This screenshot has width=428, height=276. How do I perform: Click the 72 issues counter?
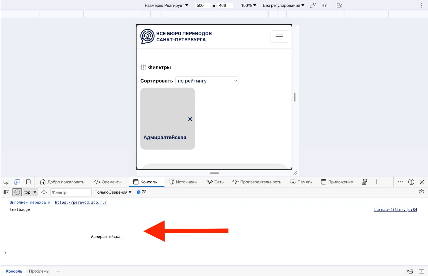[142, 192]
